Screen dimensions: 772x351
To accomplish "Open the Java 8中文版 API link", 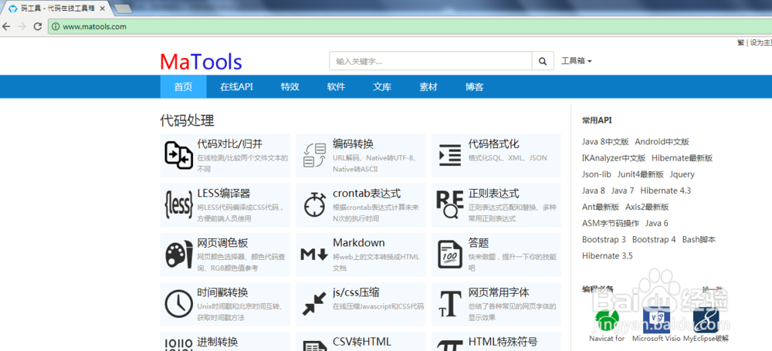I will point(605,142).
